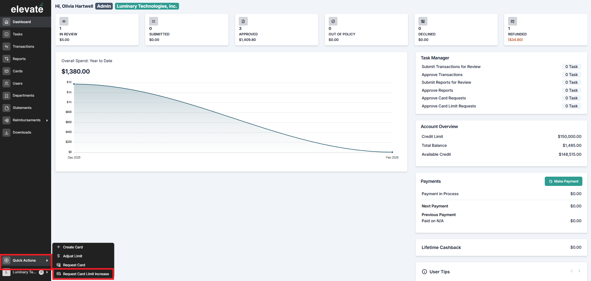
Task: Open Approve Card Limit Requests task link
Action: (449, 106)
